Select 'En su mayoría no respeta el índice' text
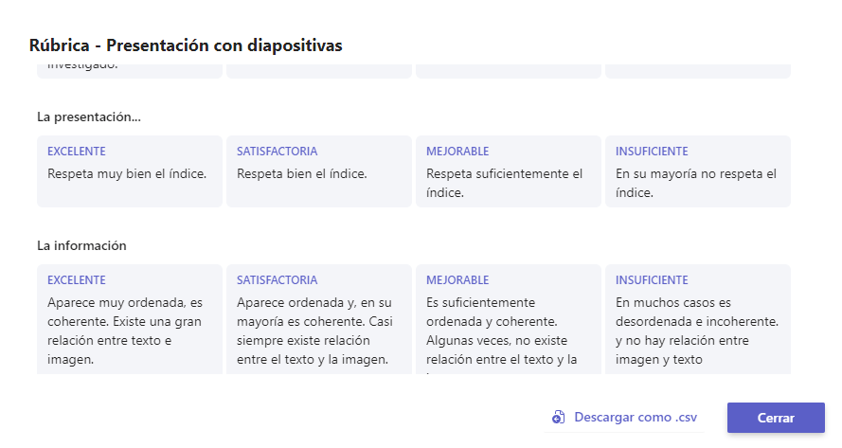This screenshot has height=448, width=842. coord(695,183)
